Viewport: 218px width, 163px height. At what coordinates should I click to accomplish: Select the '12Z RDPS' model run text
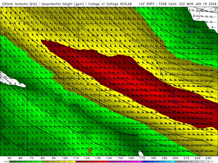pyautogui.click(x=147, y=4)
